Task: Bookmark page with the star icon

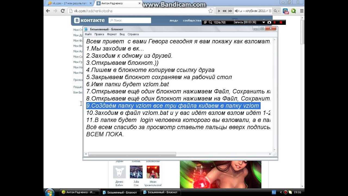Action: pos(210,11)
